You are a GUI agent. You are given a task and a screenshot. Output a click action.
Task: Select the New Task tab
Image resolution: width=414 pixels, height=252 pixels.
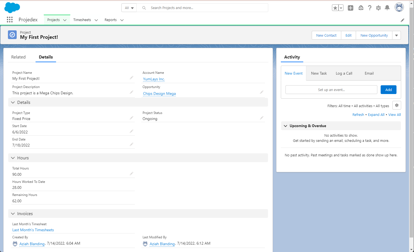[319, 73]
